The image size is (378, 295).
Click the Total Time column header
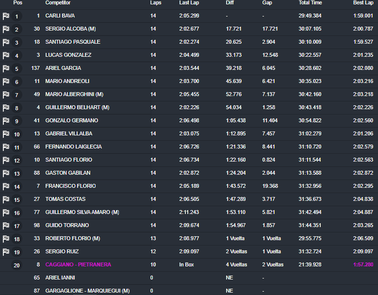(310, 3)
